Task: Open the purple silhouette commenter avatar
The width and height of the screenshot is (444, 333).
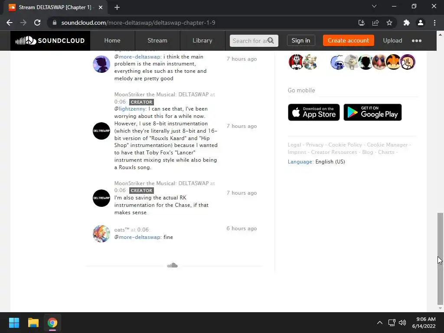Action: tap(101, 64)
